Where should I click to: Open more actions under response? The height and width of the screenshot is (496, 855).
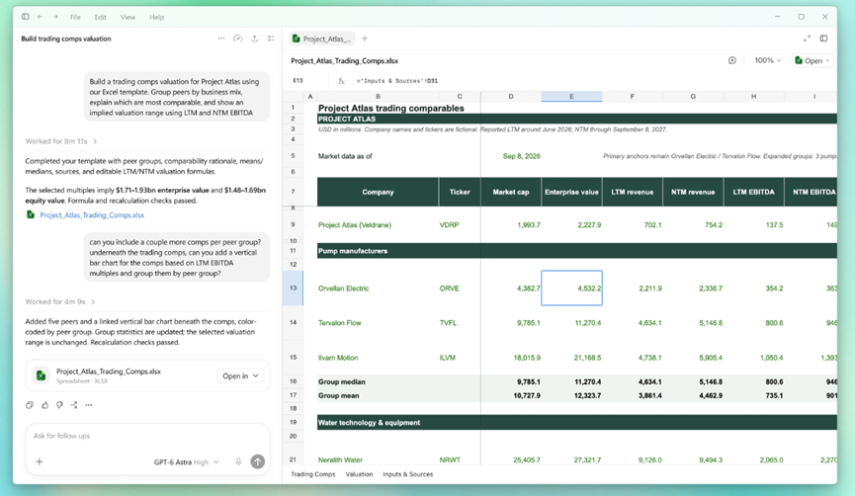tap(89, 405)
